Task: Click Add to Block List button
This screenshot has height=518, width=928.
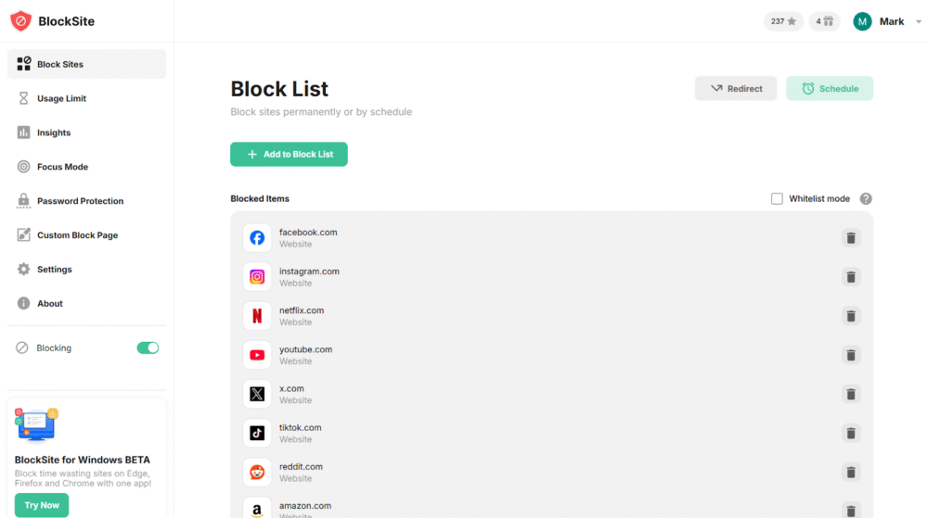Action: click(289, 154)
